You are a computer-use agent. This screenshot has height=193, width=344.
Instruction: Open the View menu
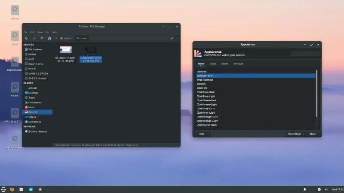pos(40,32)
